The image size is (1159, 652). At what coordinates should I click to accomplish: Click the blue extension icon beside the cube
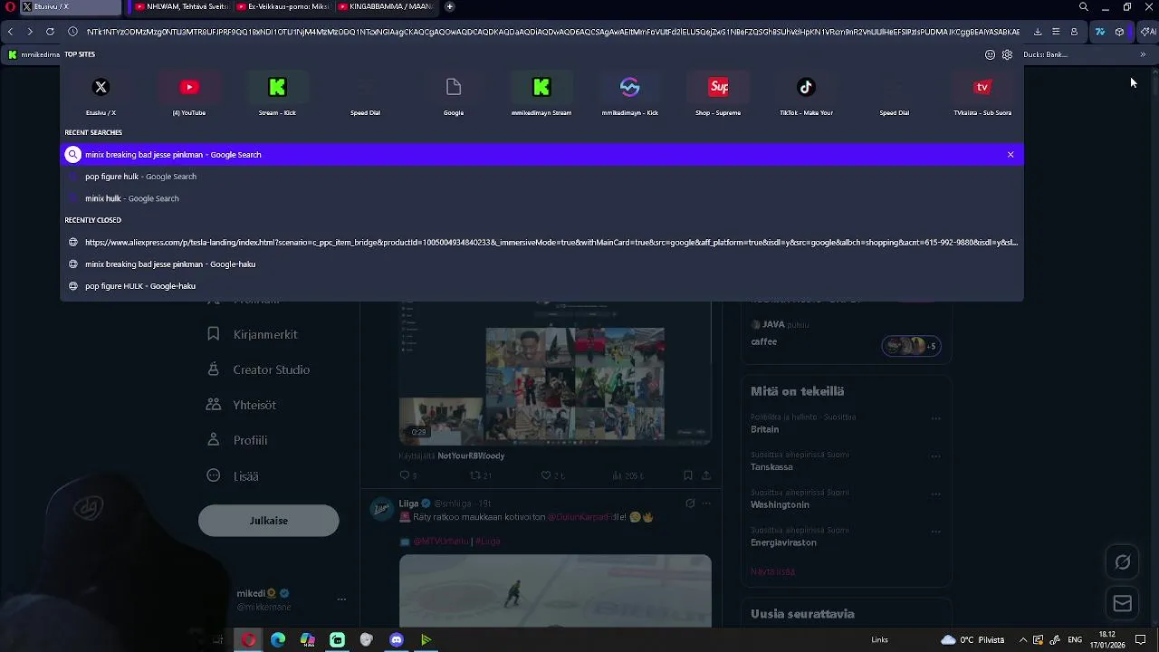pos(1100,32)
